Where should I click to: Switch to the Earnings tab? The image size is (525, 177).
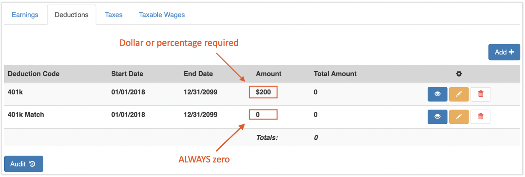click(x=25, y=15)
